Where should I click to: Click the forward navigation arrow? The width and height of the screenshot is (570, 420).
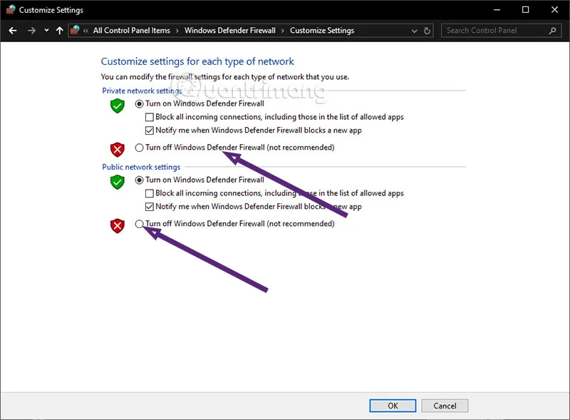point(31,30)
